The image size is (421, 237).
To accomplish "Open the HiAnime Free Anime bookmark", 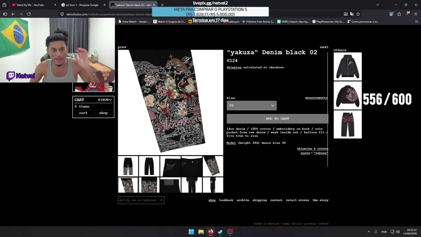I will click(258, 22).
